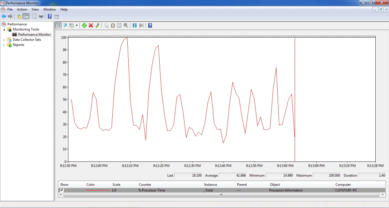Click the Object column header
The width and height of the screenshot is (389, 208).
(x=301, y=185)
